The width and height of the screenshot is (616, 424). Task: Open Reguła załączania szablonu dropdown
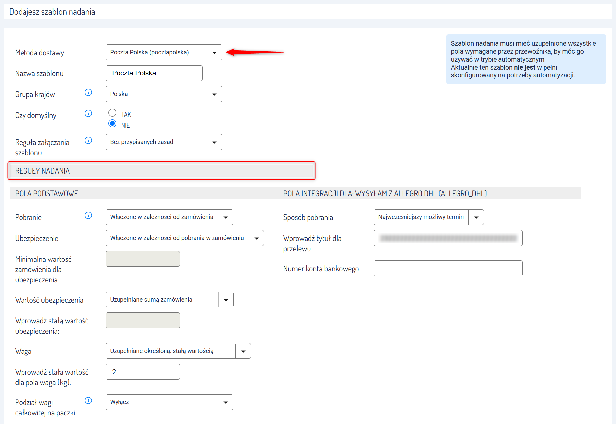pos(214,142)
